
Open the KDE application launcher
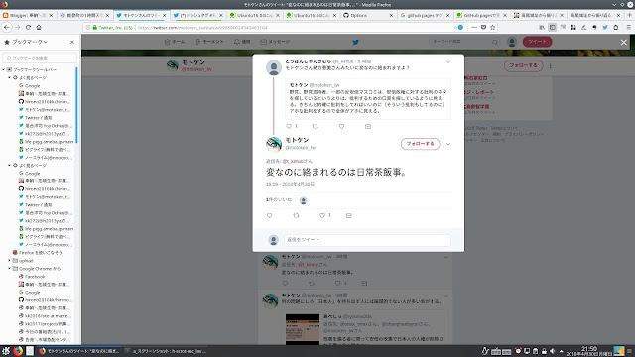click(x=6, y=351)
